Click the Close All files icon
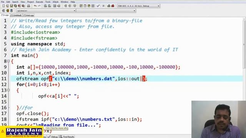This screenshot has height=138, width=246. click(23, 6)
